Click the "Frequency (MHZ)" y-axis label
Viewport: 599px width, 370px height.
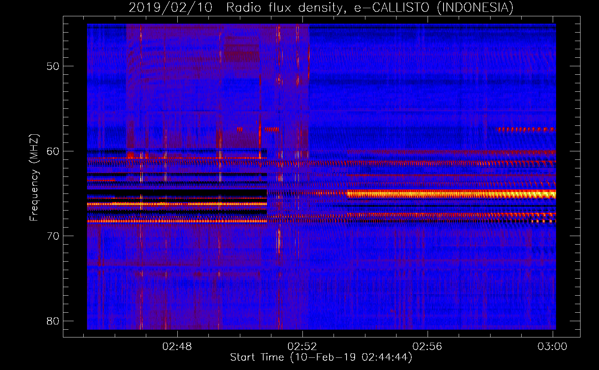34,178
